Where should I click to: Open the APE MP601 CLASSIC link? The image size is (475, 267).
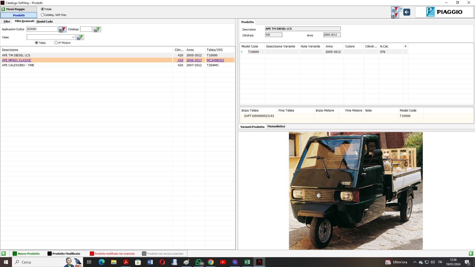[x=17, y=60]
